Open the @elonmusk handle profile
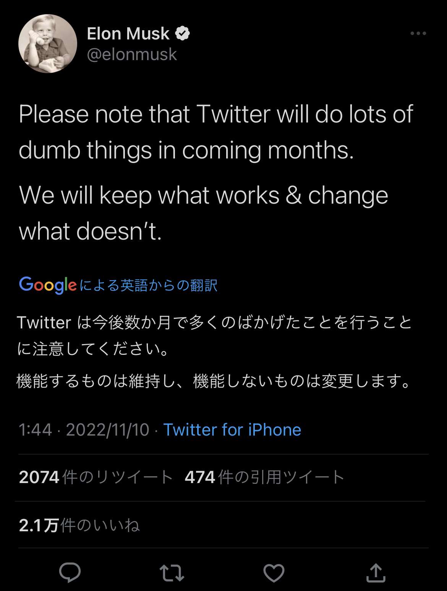447x591 pixels. coord(132,54)
